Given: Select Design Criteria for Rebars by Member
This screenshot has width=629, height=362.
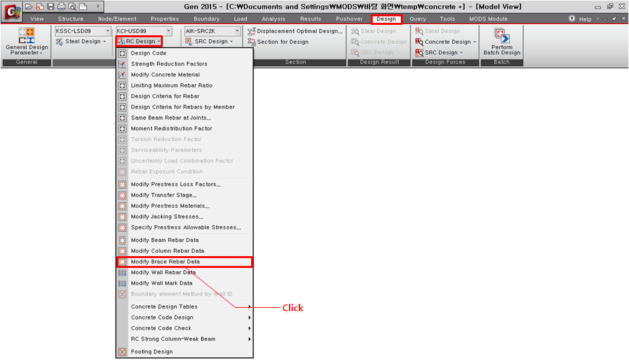Looking at the screenshot, I should pyautogui.click(x=184, y=107).
